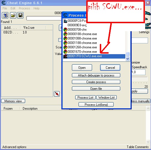
Task: Click the Window List button
Action: [x=106, y=97]
